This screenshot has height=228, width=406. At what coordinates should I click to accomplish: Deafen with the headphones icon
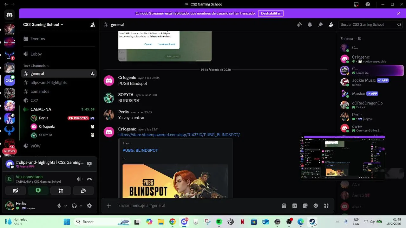tap(74, 206)
